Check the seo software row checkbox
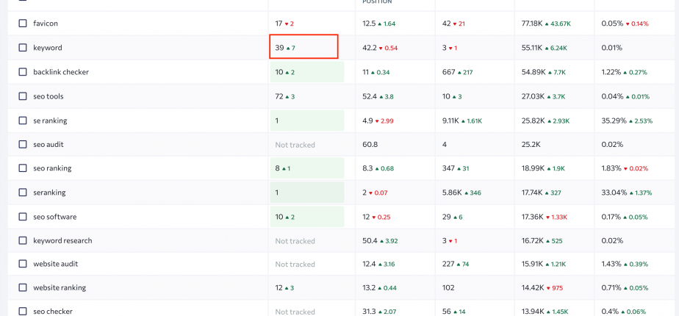Image resolution: width=679 pixels, height=316 pixels. 23,217
